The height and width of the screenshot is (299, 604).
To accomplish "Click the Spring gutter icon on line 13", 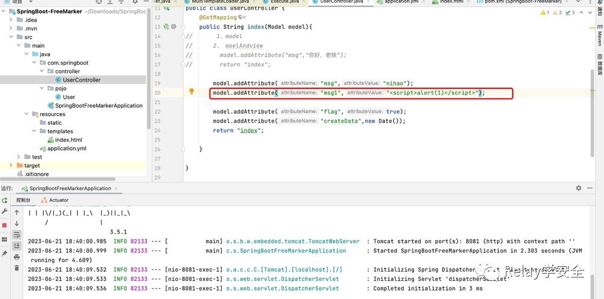I will point(166,27).
